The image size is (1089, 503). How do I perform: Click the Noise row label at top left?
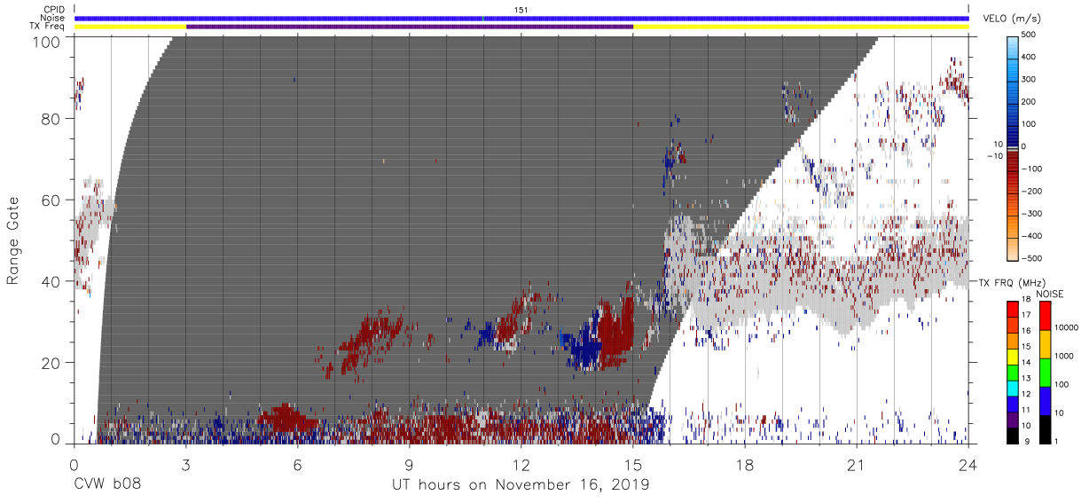point(53,18)
